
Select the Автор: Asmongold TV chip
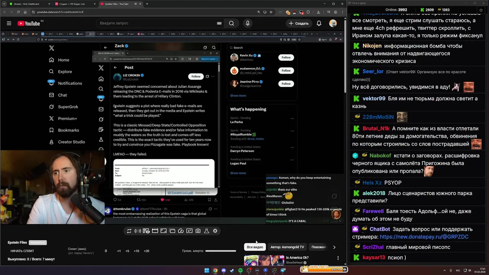point(287,247)
